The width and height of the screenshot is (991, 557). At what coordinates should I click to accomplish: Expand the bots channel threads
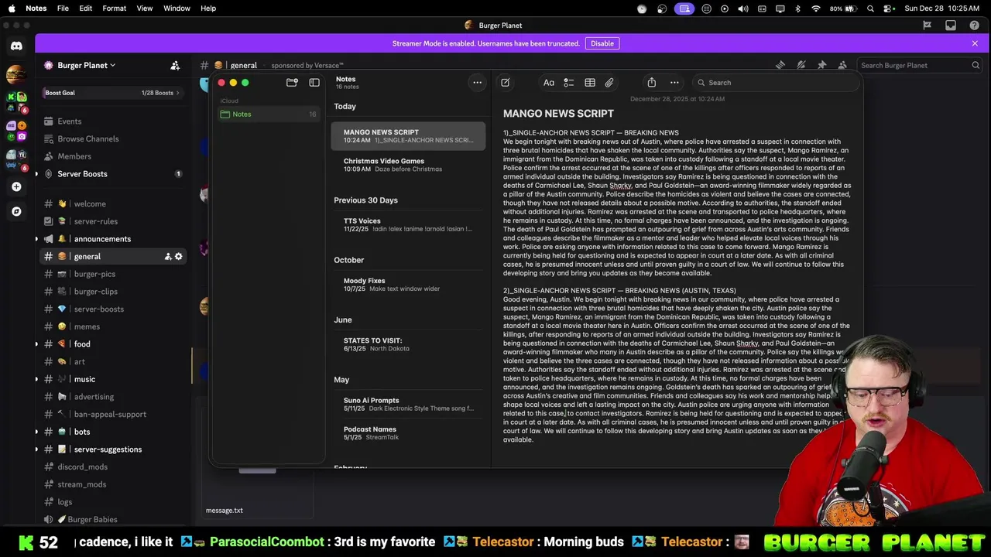pos(37,432)
